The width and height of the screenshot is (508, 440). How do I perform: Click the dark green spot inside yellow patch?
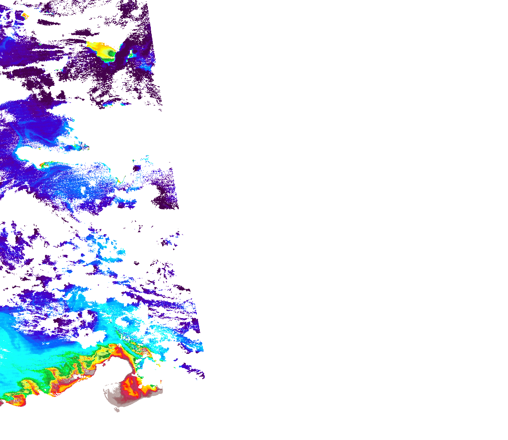(x=111, y=54)
